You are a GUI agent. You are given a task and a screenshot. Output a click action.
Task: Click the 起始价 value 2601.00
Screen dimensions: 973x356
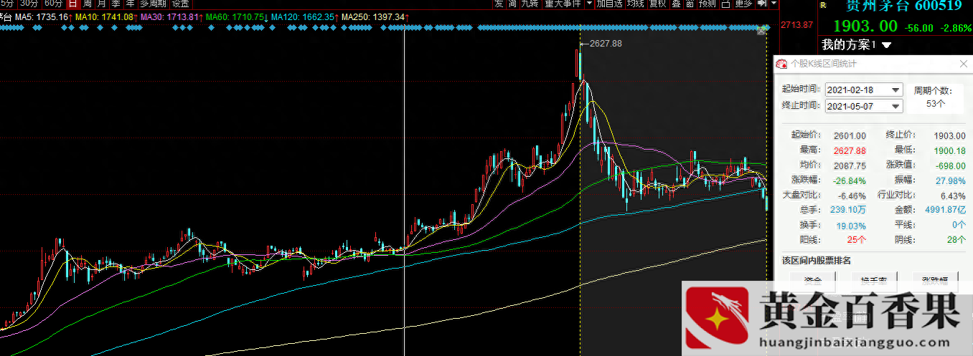(850, 135)
